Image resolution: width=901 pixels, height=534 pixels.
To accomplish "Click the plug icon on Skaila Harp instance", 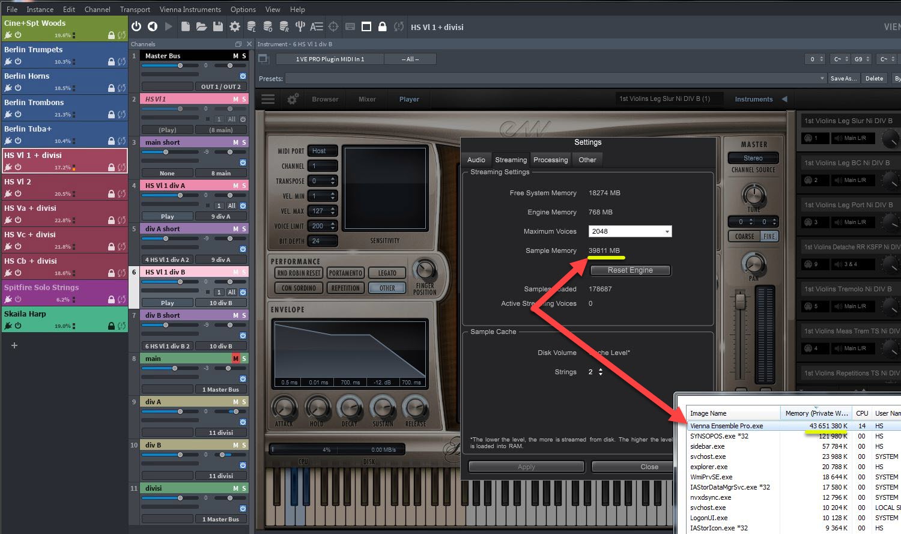I will point(8,326).
